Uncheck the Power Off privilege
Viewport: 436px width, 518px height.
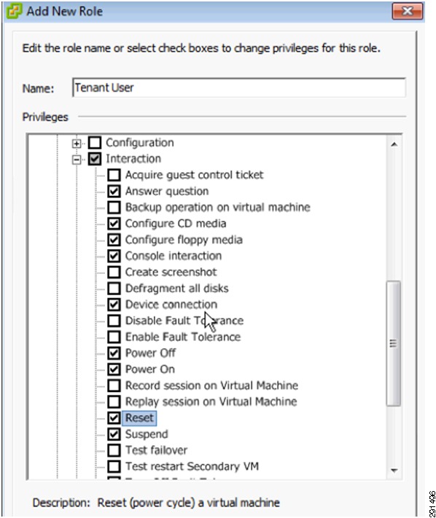click(x=114, y=353)
